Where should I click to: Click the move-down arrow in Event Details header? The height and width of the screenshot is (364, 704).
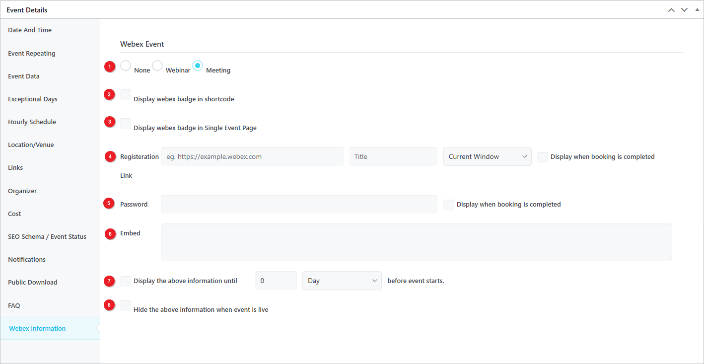pos(684,10)
